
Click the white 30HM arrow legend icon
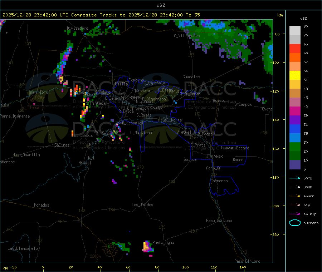coord(295,187)
